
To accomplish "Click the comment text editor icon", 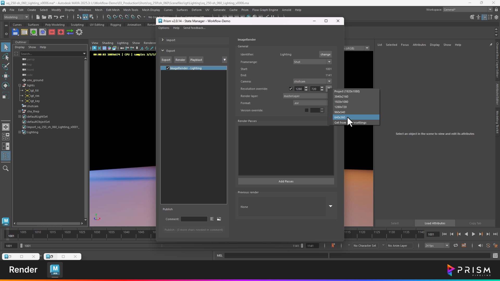I will pyautogui.click(x=212, y=219).
